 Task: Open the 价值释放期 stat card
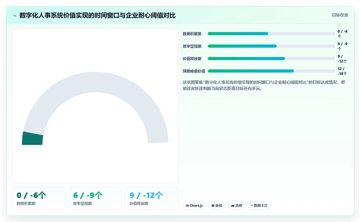(x=151, y=198)
